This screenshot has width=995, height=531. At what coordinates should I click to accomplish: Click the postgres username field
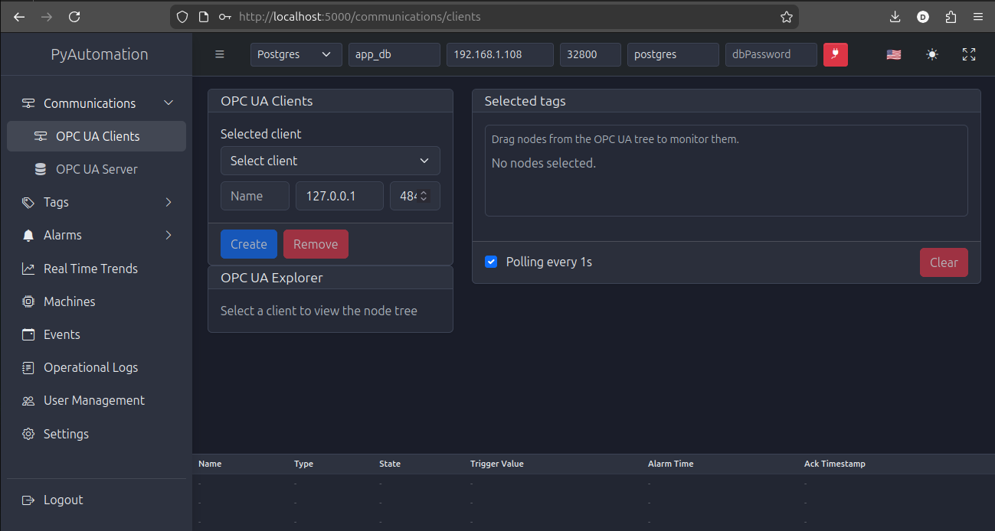[673, 54]
